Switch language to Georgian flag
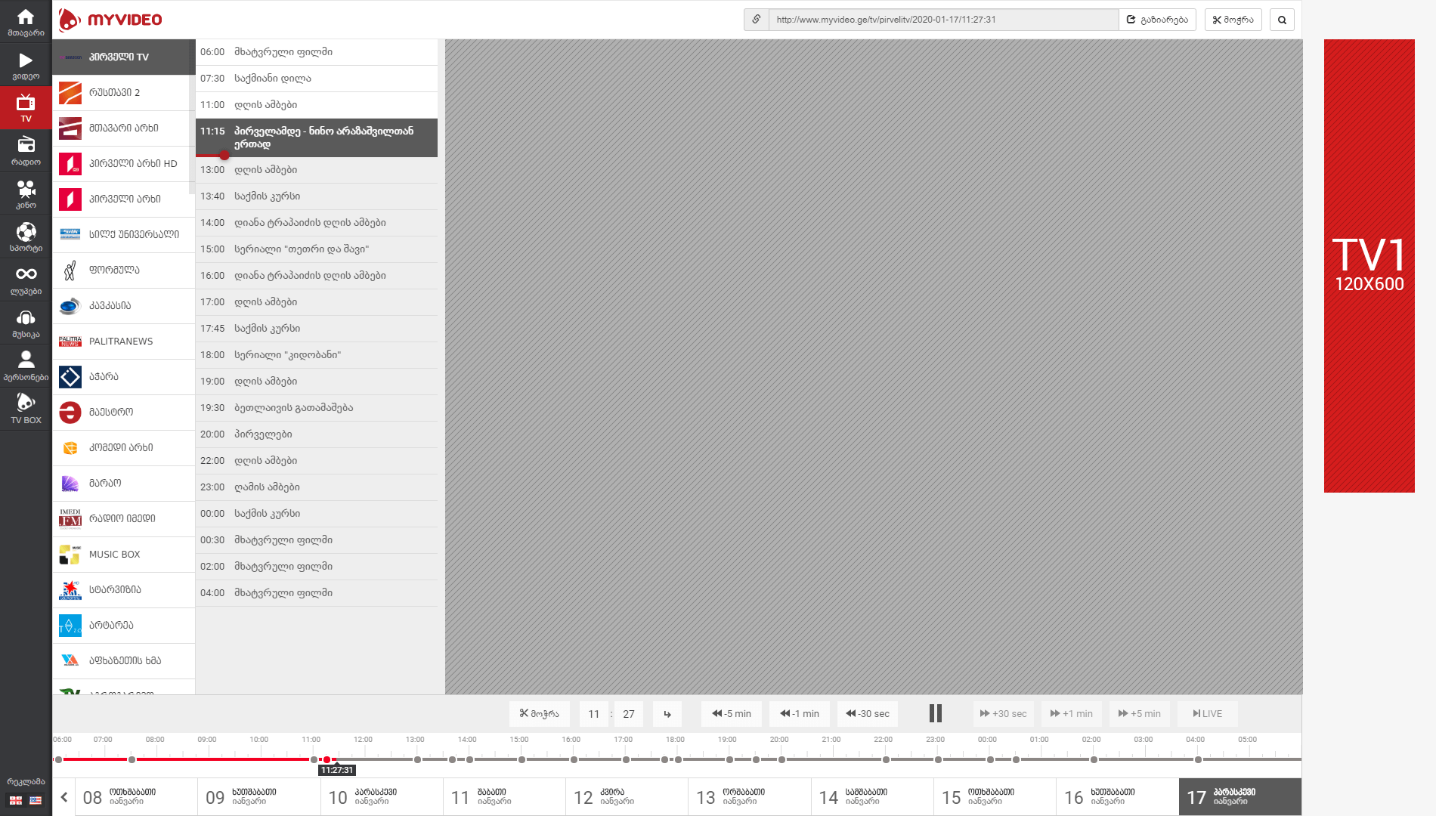 click(x=16, y=800)
